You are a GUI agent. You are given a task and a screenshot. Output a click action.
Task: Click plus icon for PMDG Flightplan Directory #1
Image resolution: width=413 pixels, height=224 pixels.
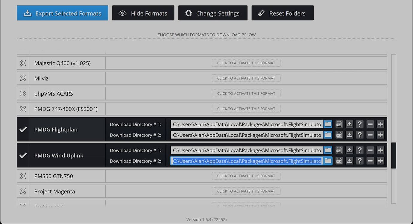click(x=380, y=124)
